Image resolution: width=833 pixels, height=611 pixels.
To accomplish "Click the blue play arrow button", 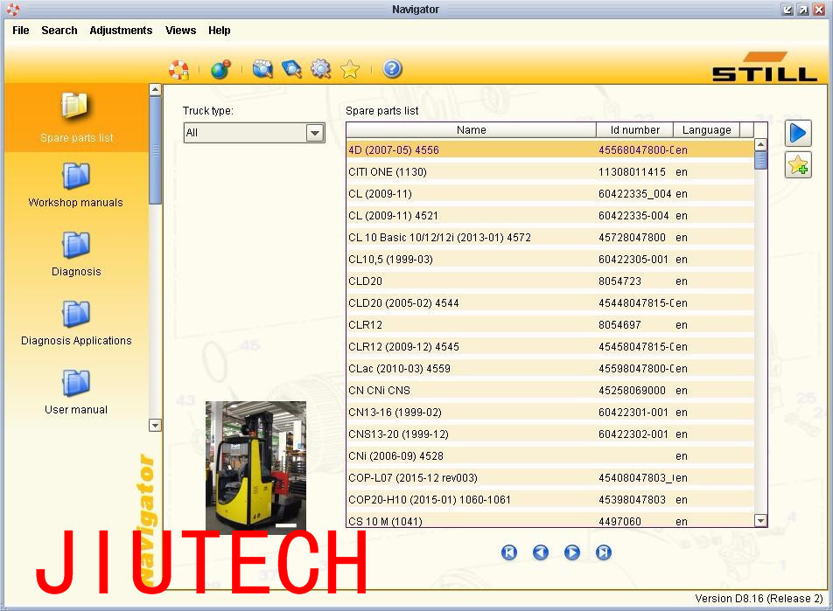I will 798,133.
